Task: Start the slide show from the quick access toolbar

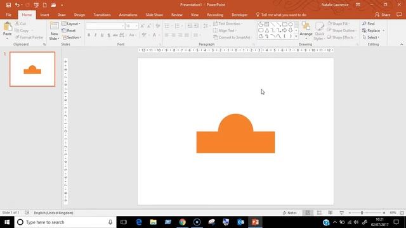Action: (36, 5)
